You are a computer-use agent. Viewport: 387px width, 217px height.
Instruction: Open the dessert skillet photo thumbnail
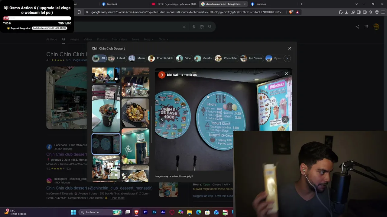(x=135, y=113)
